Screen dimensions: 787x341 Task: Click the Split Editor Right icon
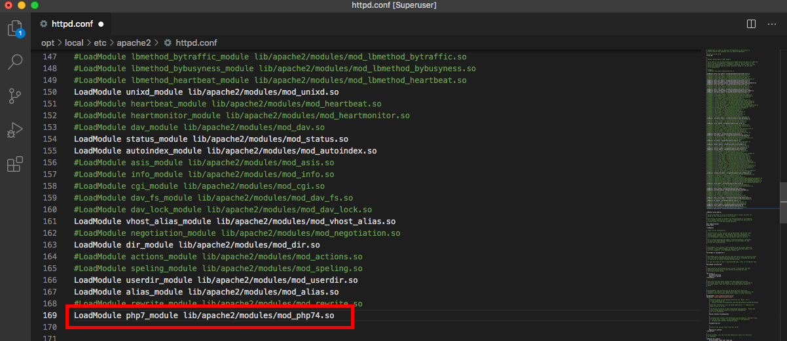752,24
